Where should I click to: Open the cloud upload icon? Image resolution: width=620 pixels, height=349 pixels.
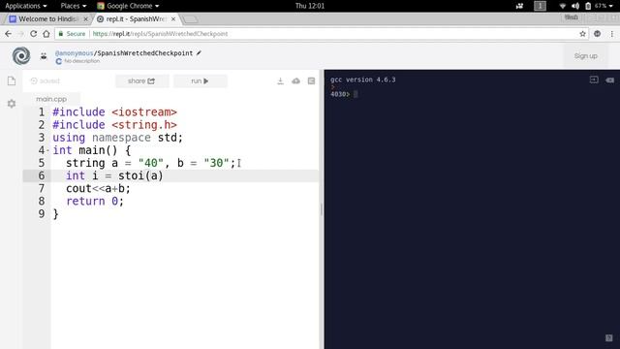pyautogui.click(x=295, y=81)
